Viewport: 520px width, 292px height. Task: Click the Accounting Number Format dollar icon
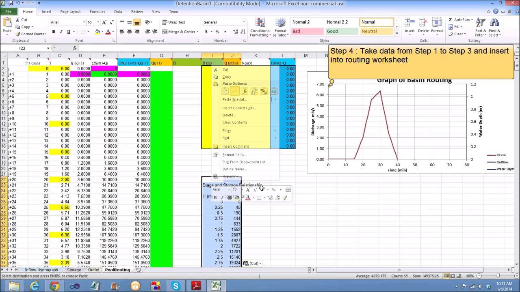tap(206, 32)
